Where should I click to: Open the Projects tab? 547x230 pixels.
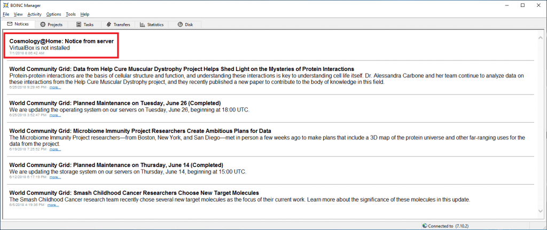coord(51,25)
